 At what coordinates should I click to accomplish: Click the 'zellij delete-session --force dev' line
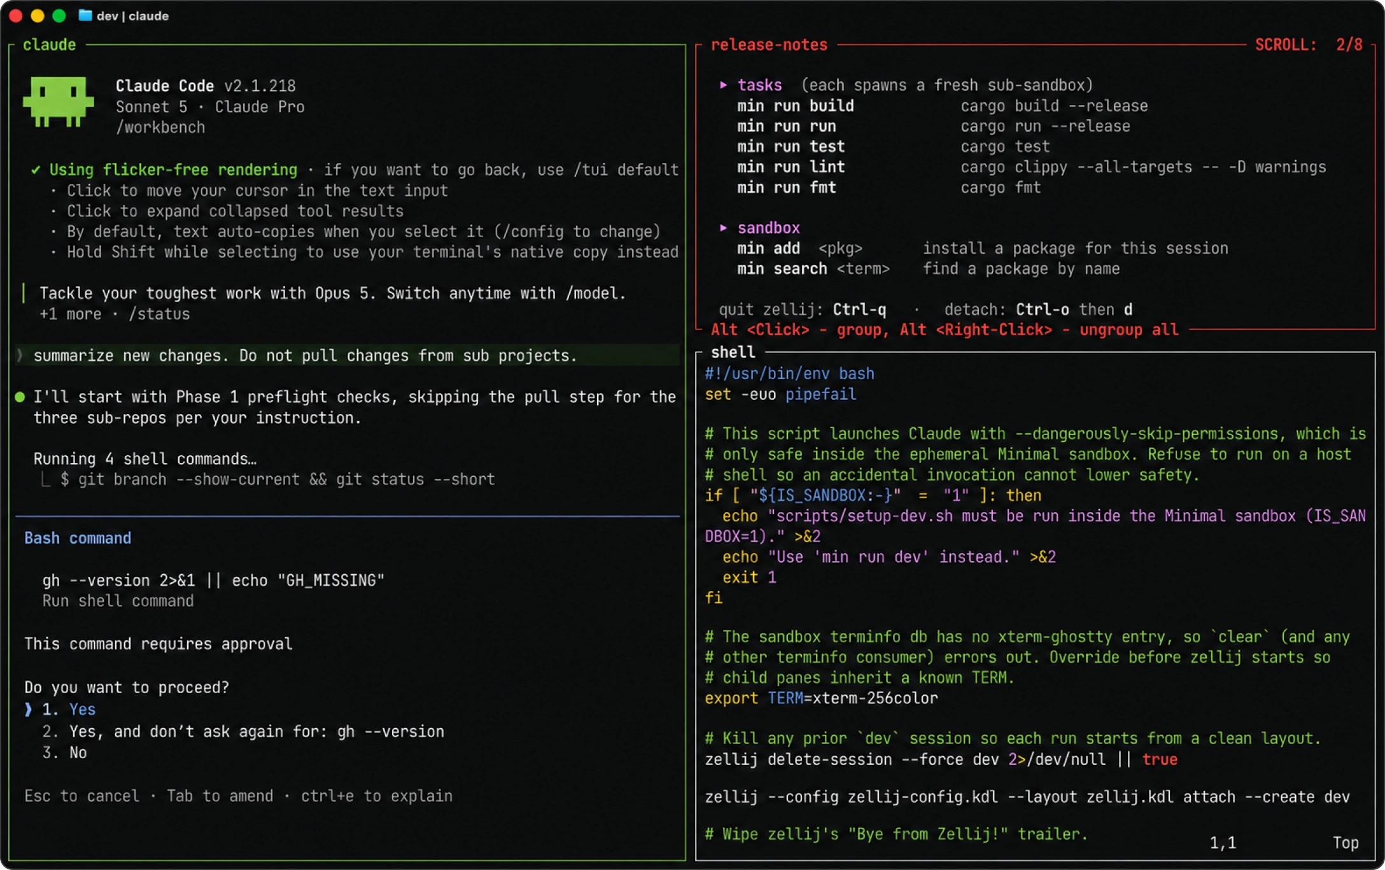[x=941, y=759]
